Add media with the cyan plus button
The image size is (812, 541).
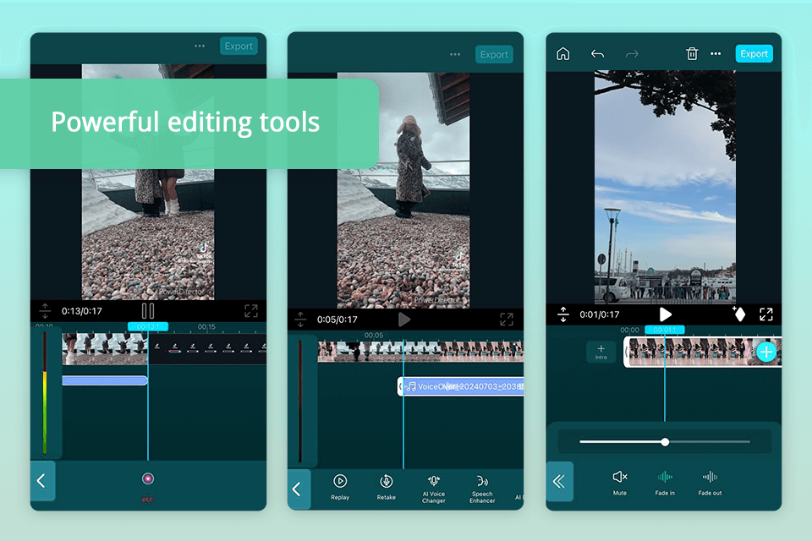click(766, 352)
